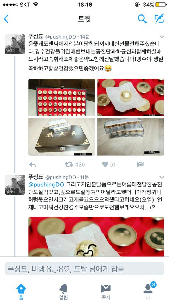Share the first tweet via the message icon
169x302 pixels.
[x=140, y=164]
